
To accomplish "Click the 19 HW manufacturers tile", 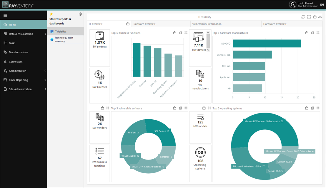I will [200, 86].
